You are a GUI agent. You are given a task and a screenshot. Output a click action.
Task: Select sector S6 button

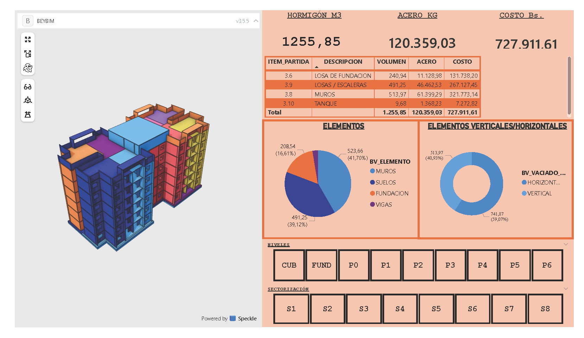(472, 309)
